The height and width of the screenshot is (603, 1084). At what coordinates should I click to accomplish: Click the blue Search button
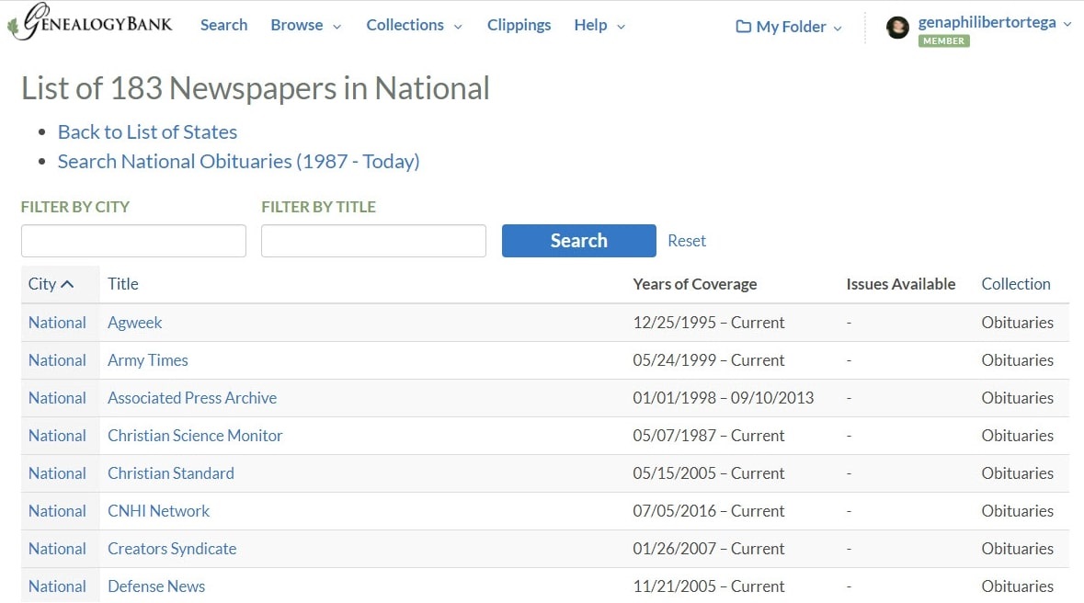578,241
